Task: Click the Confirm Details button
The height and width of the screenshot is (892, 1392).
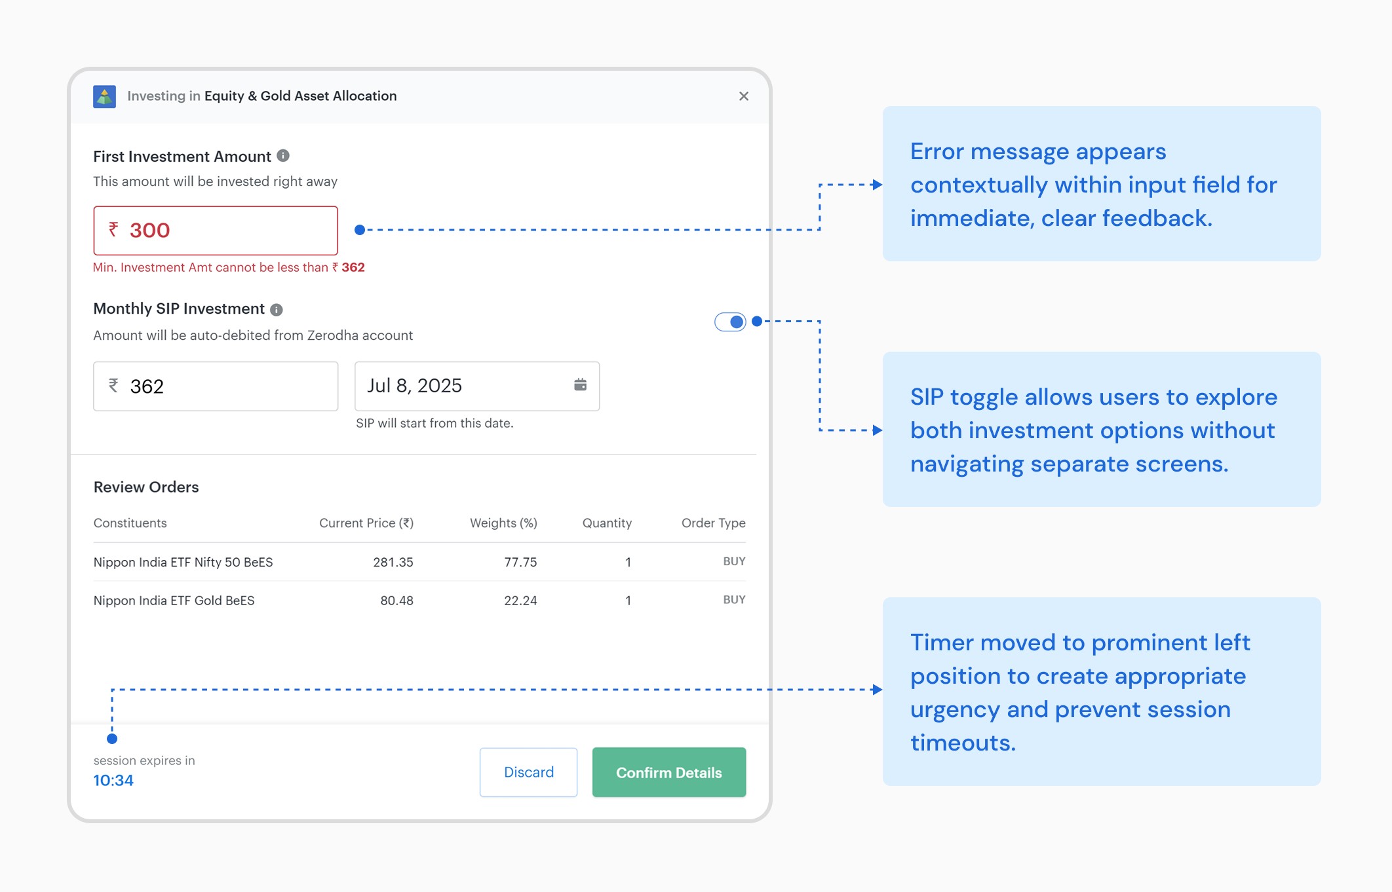Action: click(x=669, y=772)
